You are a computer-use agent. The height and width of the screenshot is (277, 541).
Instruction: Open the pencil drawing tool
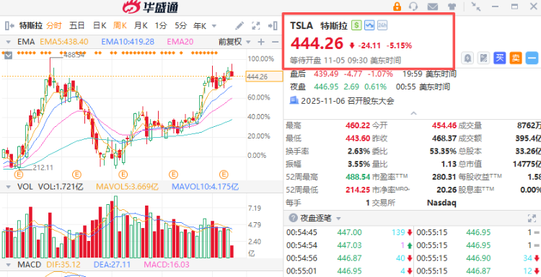click(239, 25)
